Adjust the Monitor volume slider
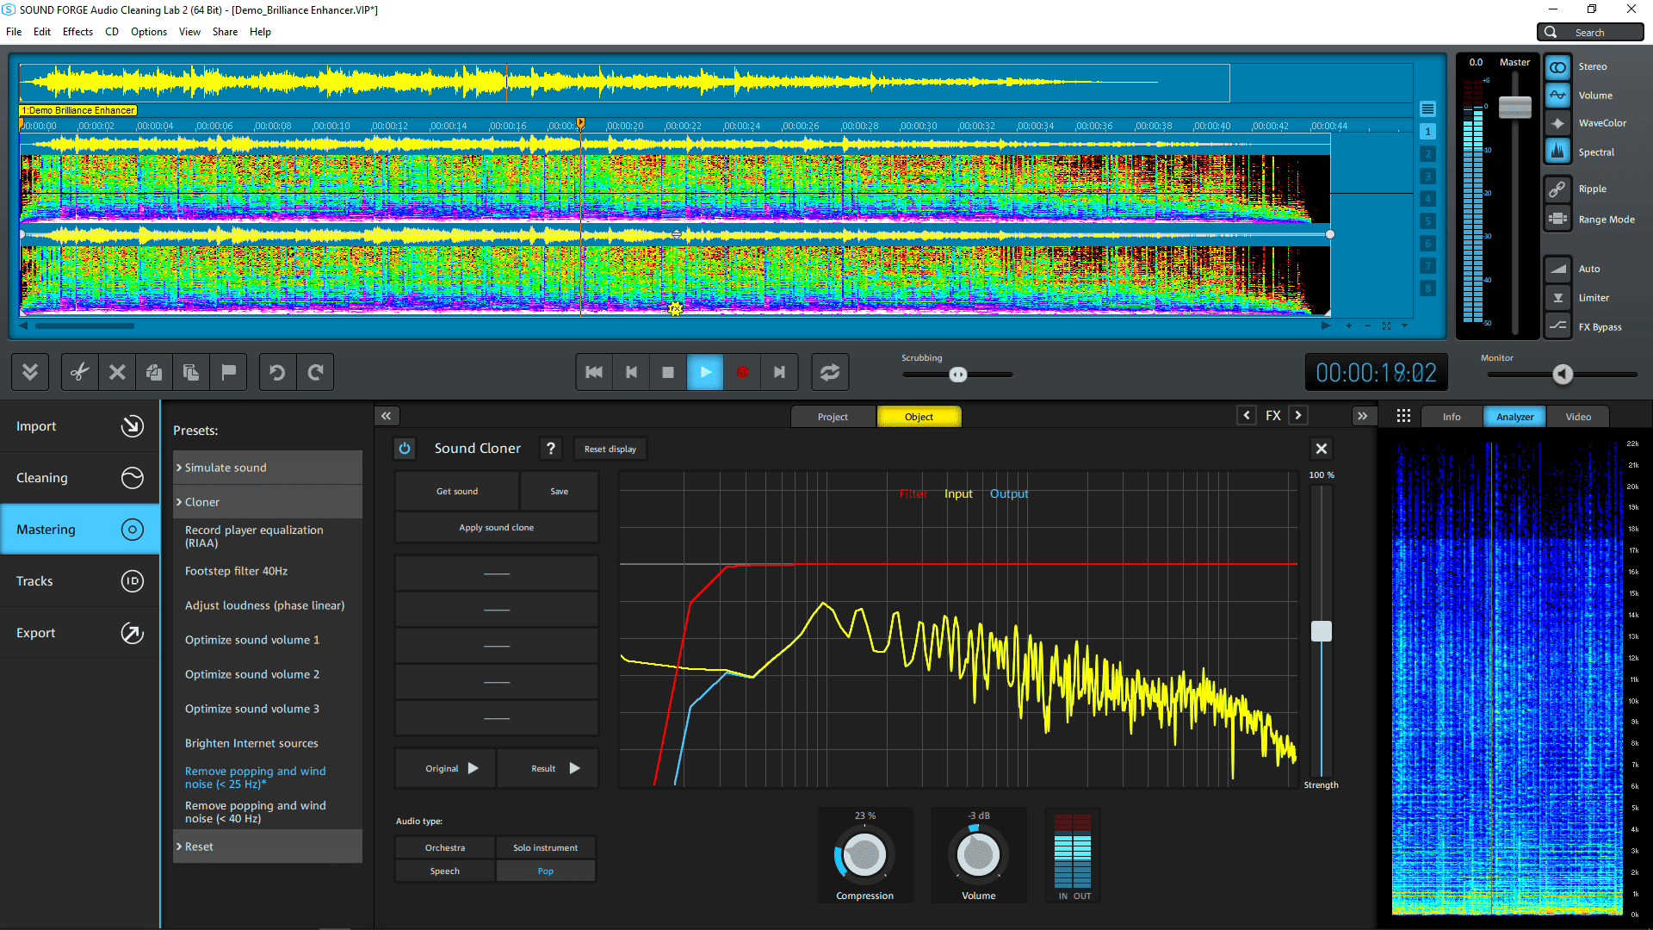This screenshot has width=1653, height=930. (x=1563, y=374)
